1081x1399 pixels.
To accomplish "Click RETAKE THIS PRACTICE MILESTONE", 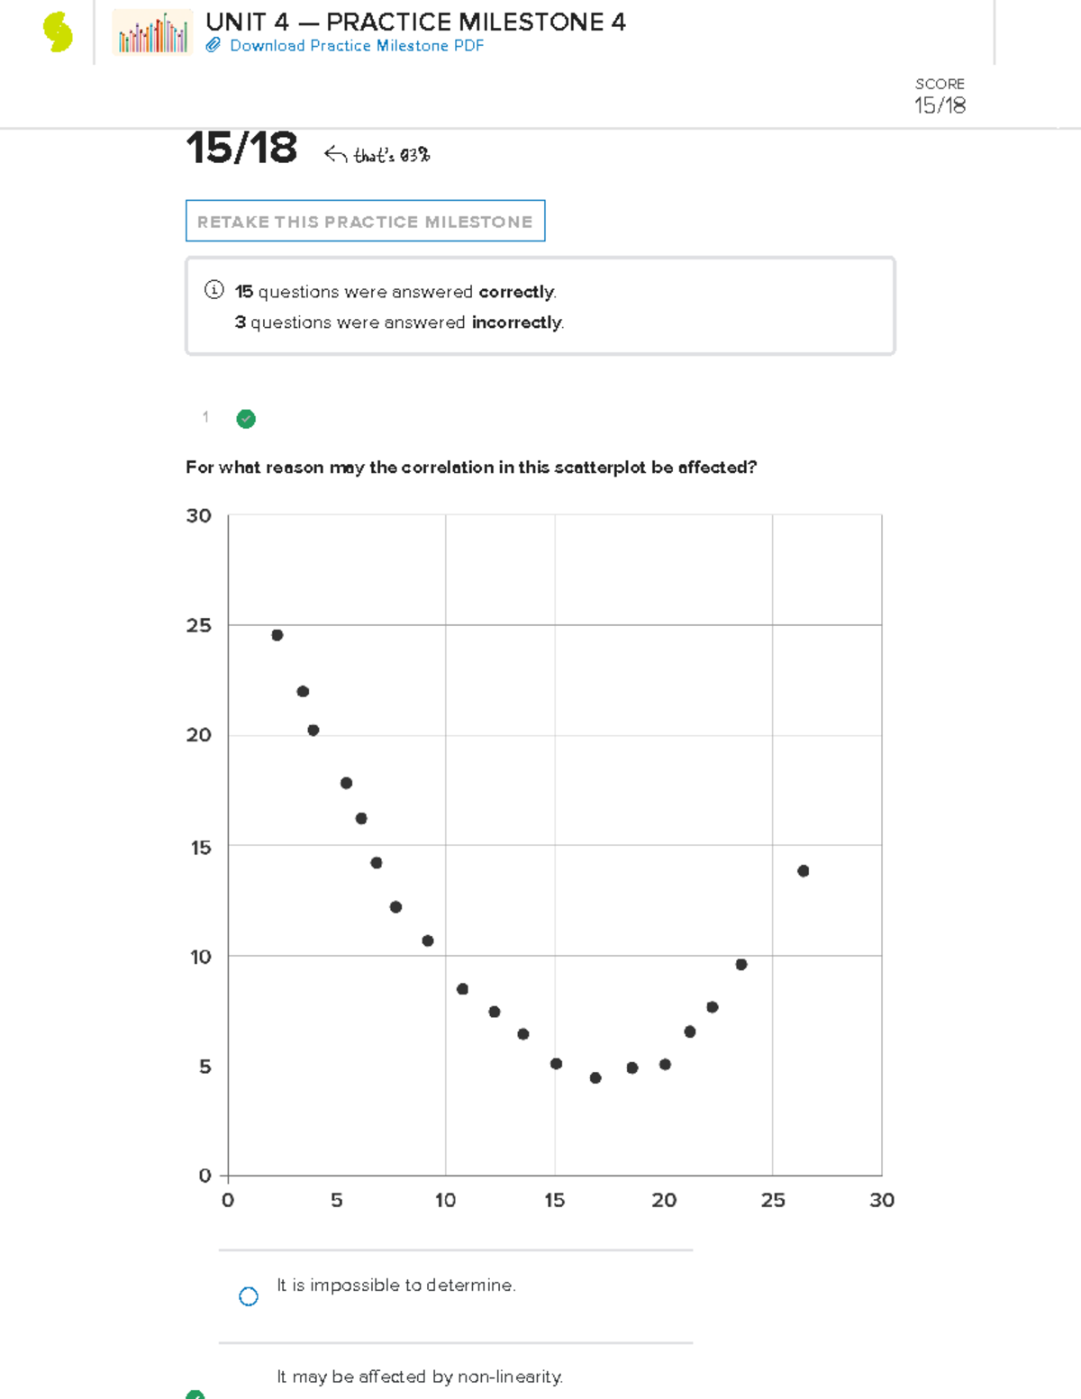I will click(x=364, y=222).
